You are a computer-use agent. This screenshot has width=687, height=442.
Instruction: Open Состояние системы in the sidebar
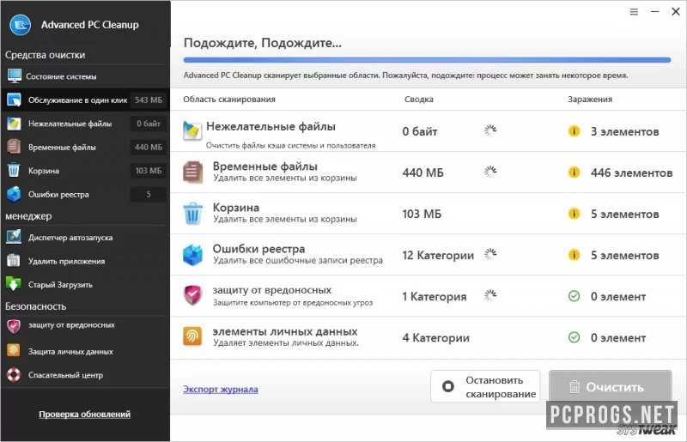(x=85, y=76)
